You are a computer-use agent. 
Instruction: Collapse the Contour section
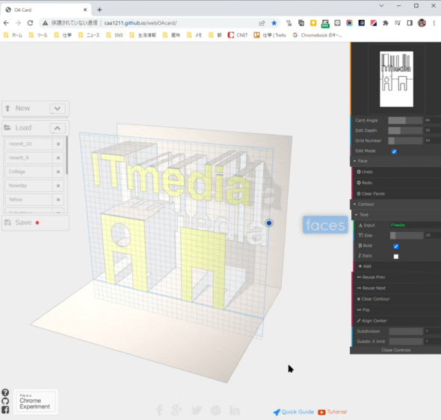(x=395, y=204)
